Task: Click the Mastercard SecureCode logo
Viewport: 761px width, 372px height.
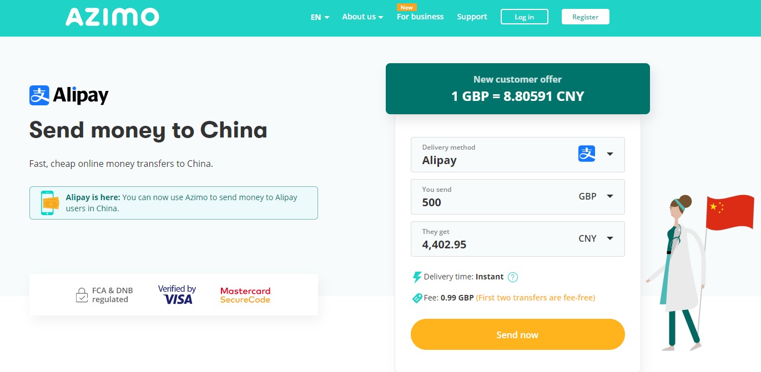Action: point(245,294)
